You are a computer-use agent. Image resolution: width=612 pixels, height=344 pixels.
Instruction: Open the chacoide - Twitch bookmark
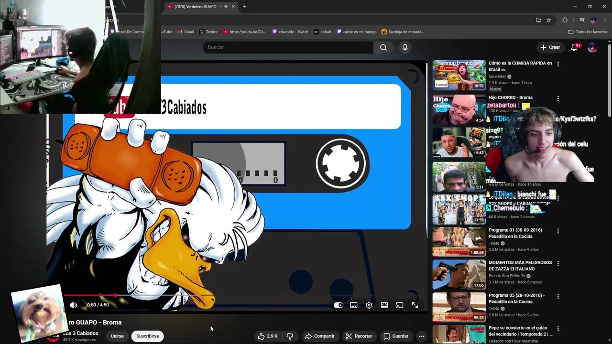[x=290, y=32]
